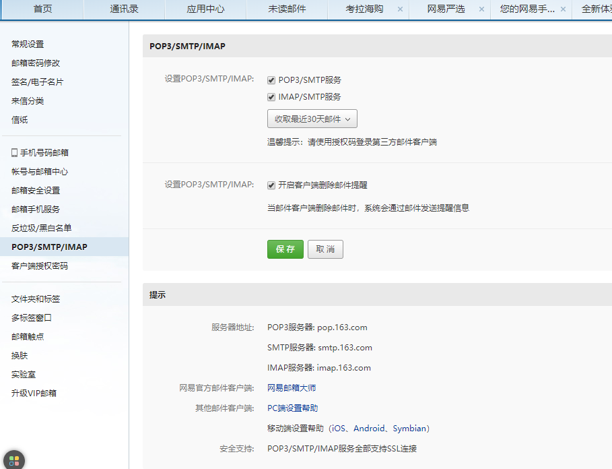
Task: Open the 应用中心 tab
Action: [x=206, y=9]
